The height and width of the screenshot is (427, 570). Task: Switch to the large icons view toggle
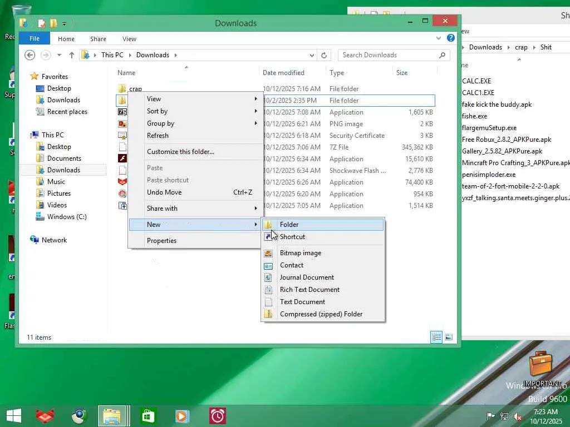[x=449, y=337]
